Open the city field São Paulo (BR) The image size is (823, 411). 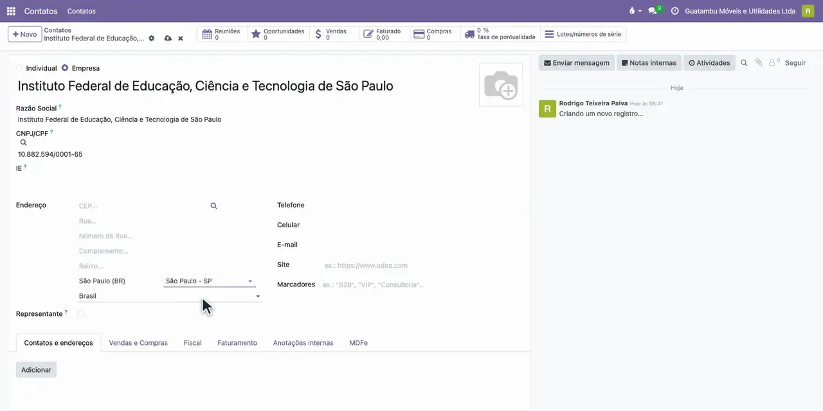click(119, 281)
